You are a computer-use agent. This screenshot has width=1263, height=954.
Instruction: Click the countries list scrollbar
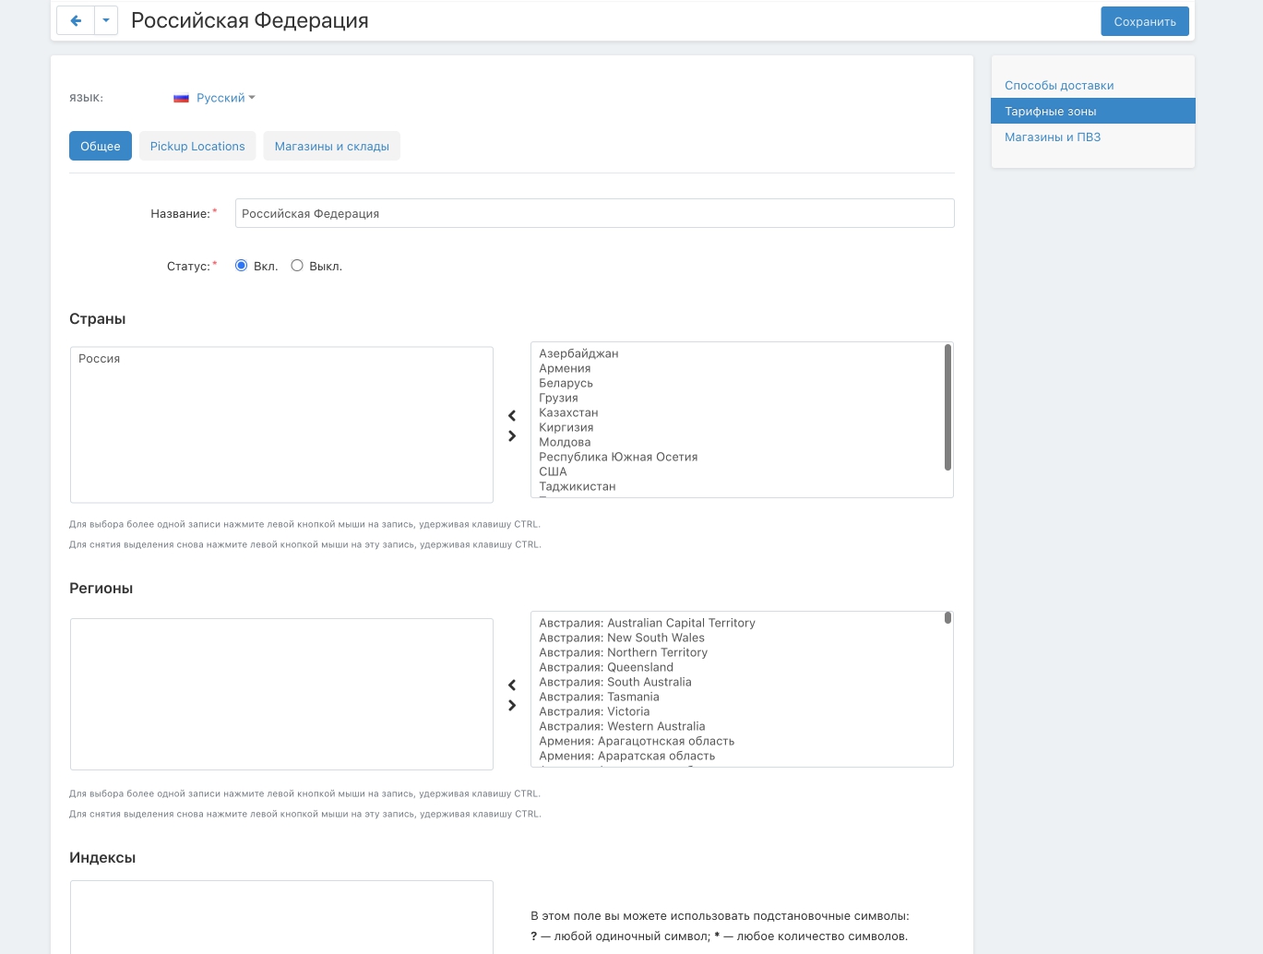pos(947,407)
